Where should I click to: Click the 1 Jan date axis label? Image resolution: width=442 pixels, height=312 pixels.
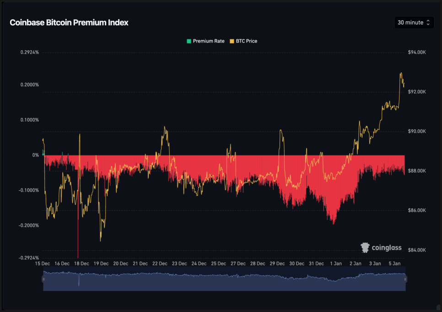(335, 264)
